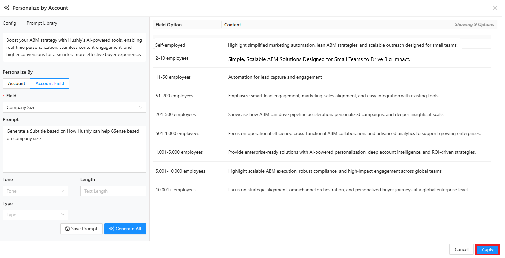
Task: Select the 11-50 employees row
Action: tap(322, 77)
